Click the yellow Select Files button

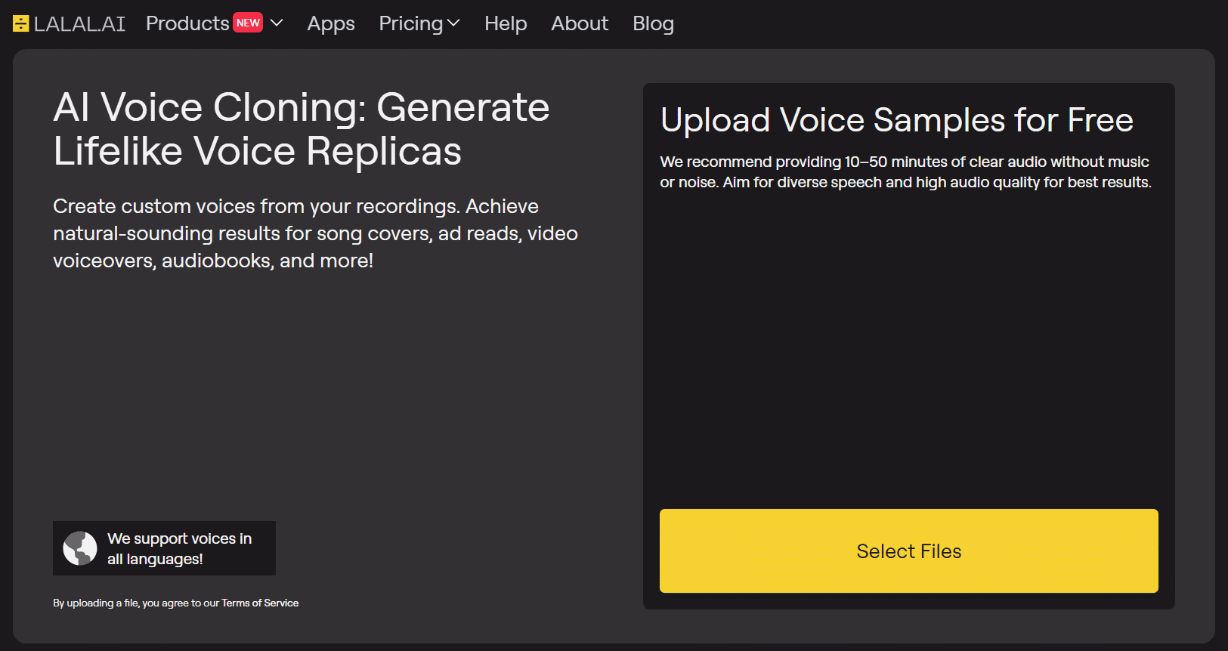tap(908, 551)
